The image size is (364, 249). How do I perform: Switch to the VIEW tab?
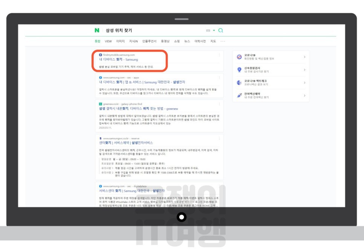108,41
